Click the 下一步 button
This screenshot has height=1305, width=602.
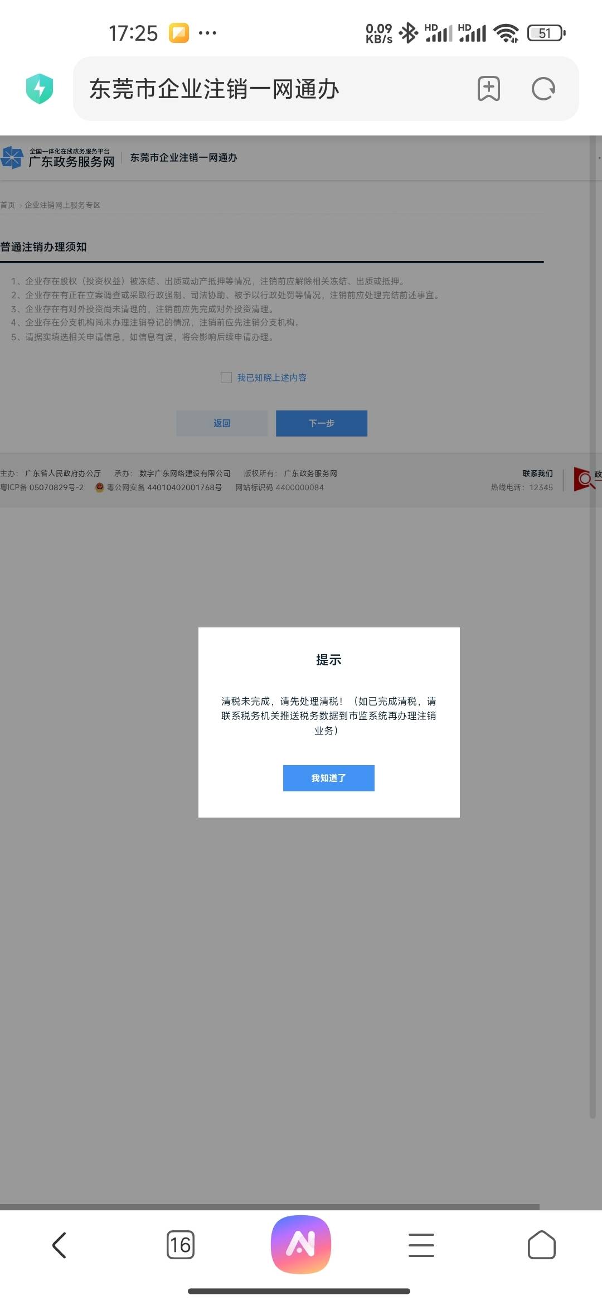(321, 423)
